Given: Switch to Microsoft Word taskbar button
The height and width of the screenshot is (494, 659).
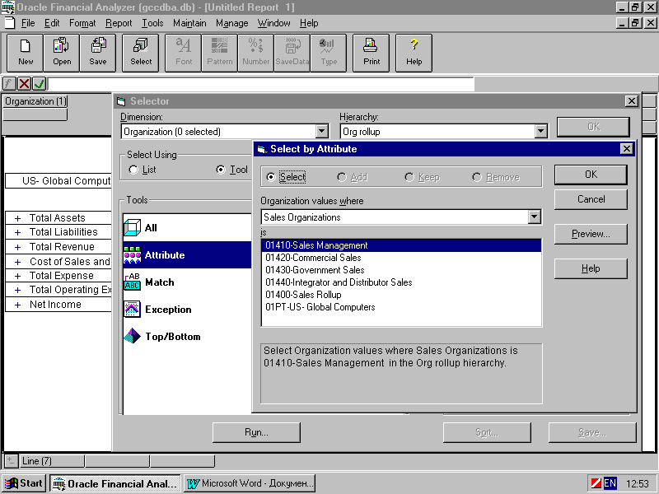Looking at the screenshot, I should point(250,483).
